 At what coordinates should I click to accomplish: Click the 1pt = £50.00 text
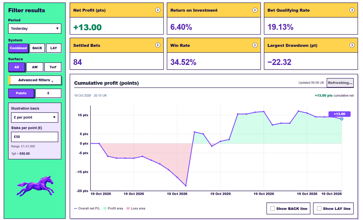(21, 153)
